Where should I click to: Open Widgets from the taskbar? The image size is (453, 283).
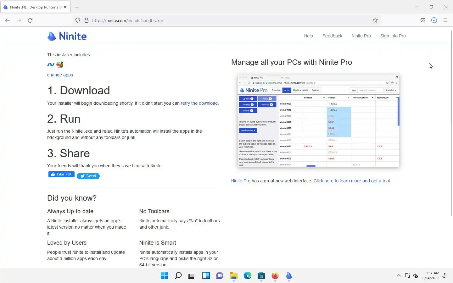point(206,276)
